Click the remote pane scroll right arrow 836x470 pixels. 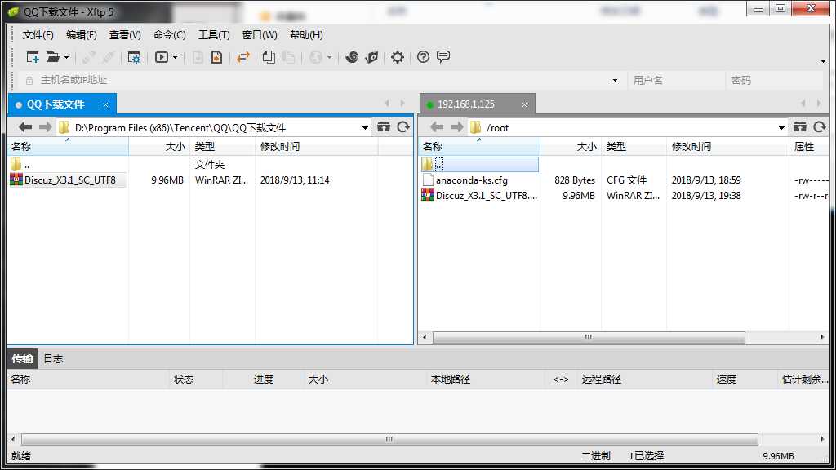pos(822,337)
